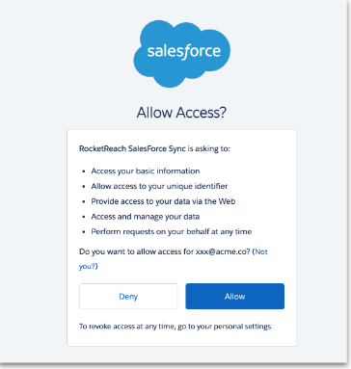Click the "is asking to:" text
Viewport: 351px width, 369px height.
point(209,148)
